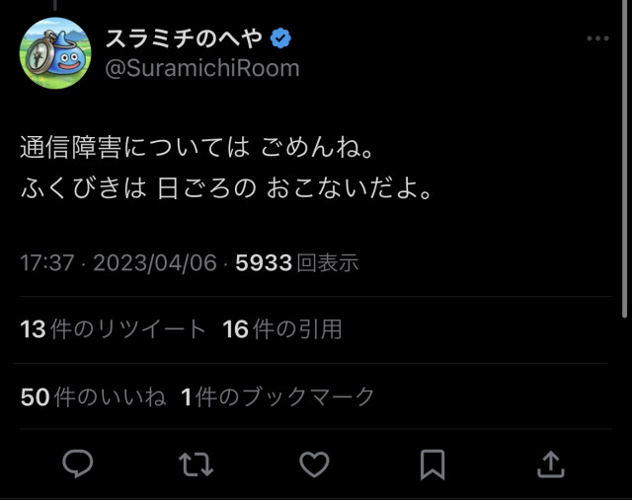Screen dimensions: 632x500
Task: Open the three-dot more options menu
Action: [597, 38]
